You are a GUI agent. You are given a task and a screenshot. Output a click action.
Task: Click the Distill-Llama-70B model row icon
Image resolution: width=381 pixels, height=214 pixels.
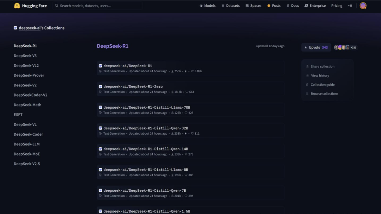100,108
